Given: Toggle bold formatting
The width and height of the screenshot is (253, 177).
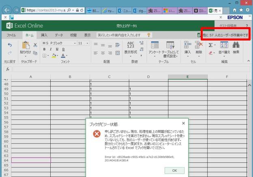Looking at the screenshot, I should pyautogui.click(x=44, y=49).
